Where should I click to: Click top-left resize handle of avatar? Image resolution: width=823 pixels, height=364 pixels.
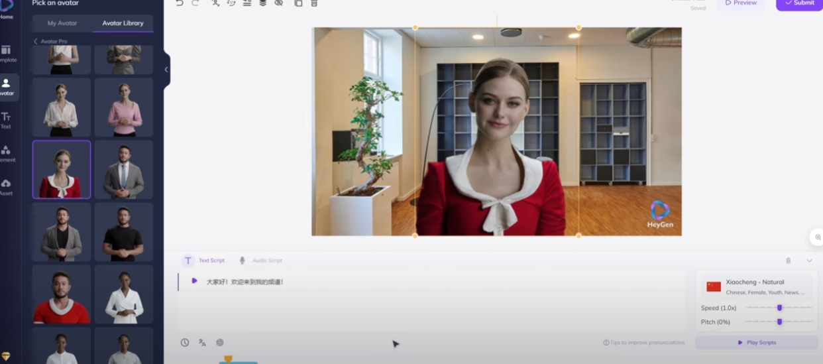pos(415,28)
